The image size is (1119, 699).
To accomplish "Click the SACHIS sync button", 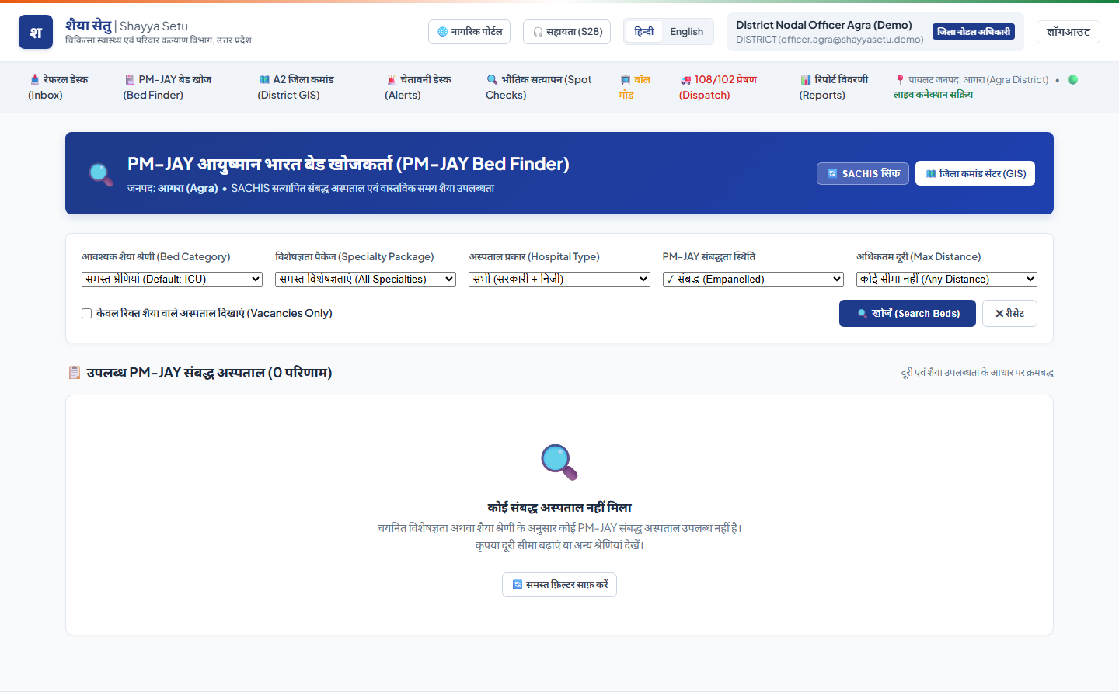I will point(863,173).
